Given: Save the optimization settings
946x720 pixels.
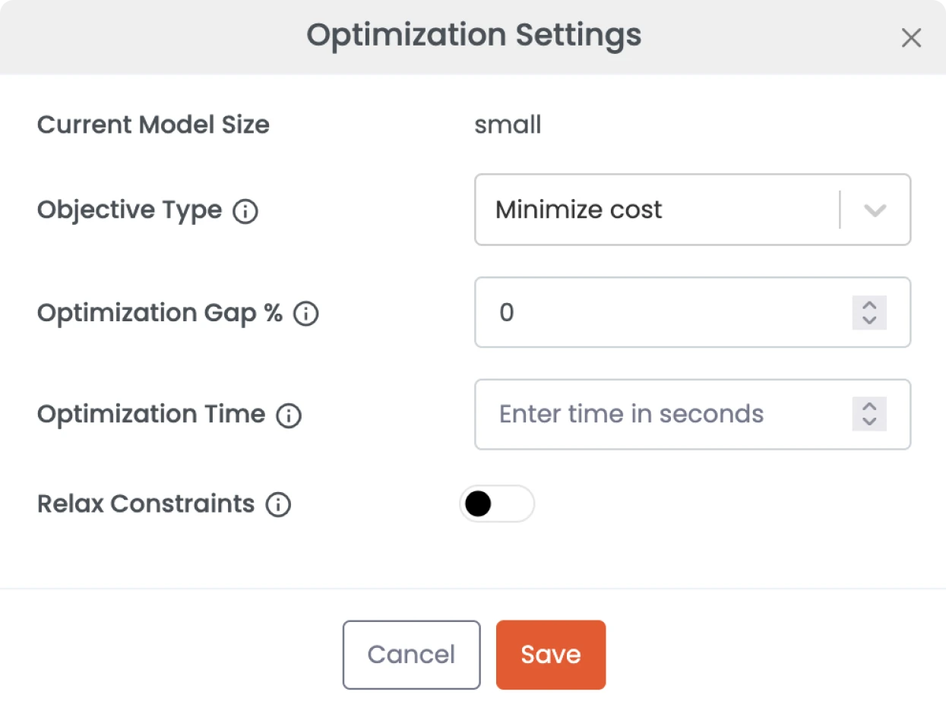Looking at the screenshot, I should 550,654.
